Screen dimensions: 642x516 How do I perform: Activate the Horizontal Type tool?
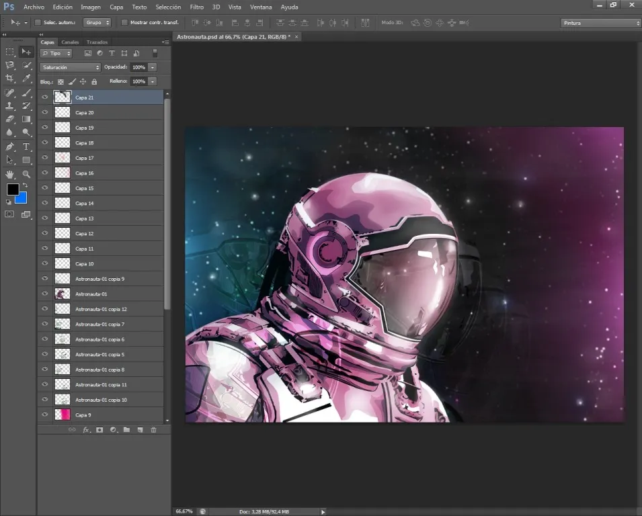click(27, 146)
